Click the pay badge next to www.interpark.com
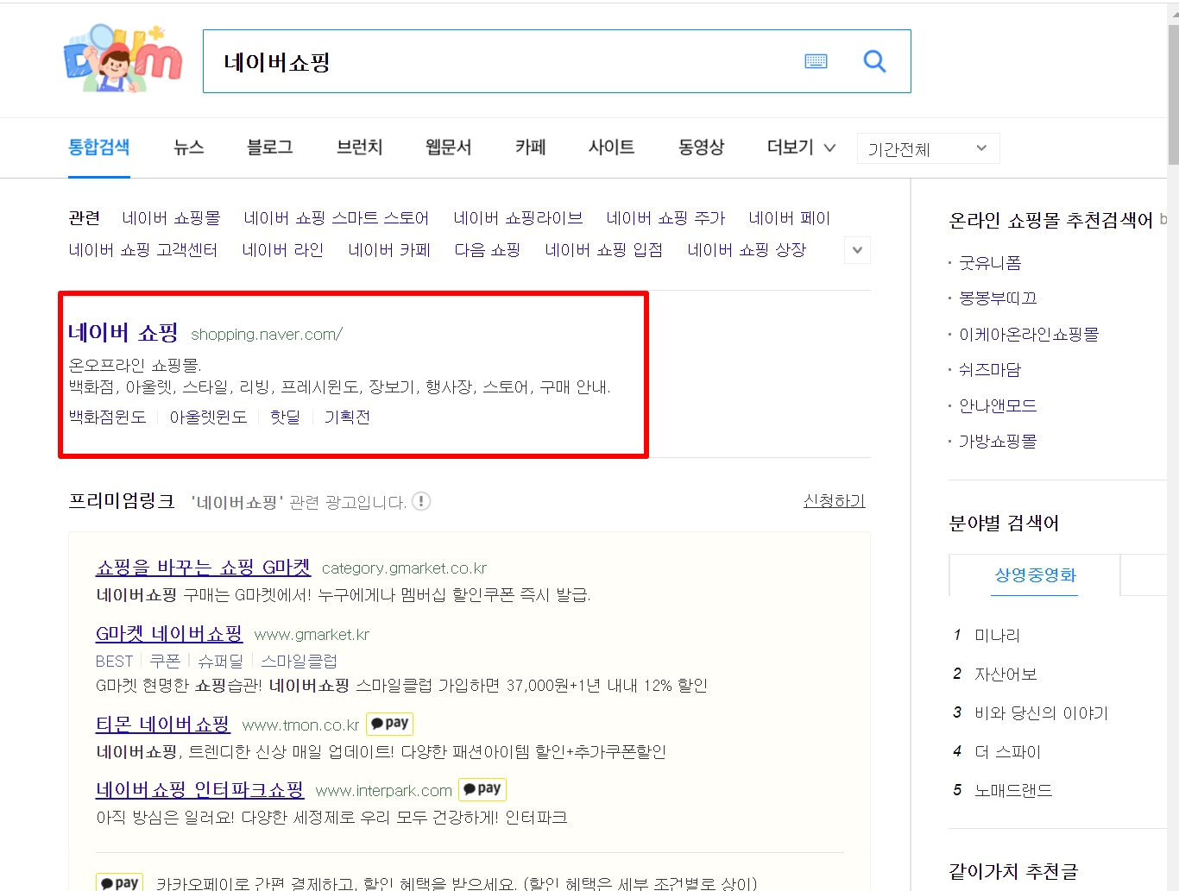The height and width of the screenshot is (891, 1179). pos(483,789)
